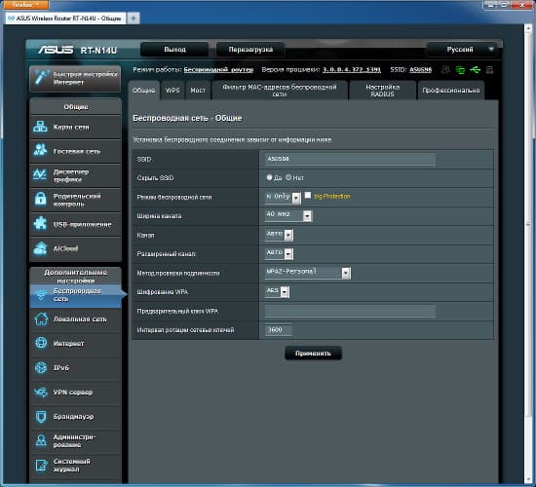This screenshot has width=536, height=487.
Task: Toggle the b/g Protection checkbox
Action: (x=308, y=195)
